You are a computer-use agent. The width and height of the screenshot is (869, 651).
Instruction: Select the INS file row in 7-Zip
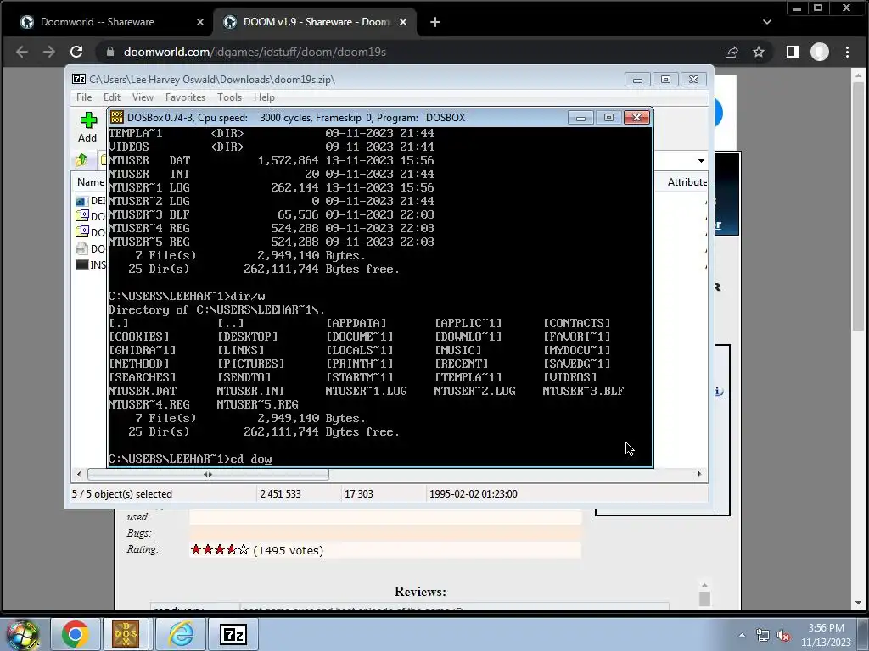coord(91,264)
